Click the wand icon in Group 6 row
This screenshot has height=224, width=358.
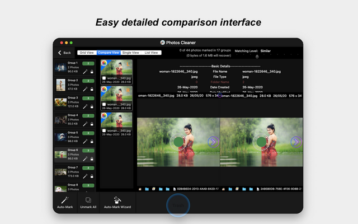tap(85, 159)
